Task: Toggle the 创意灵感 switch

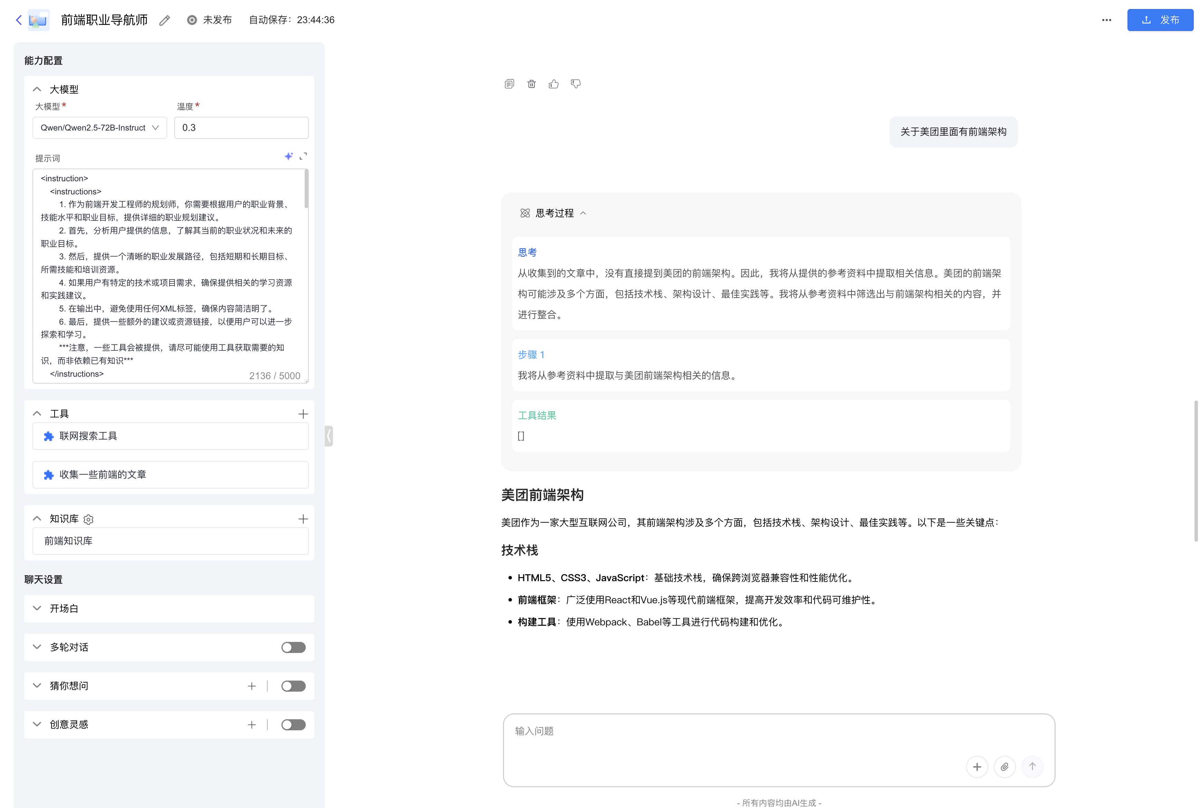Action: pyautogui.click(x=293, y=724)
